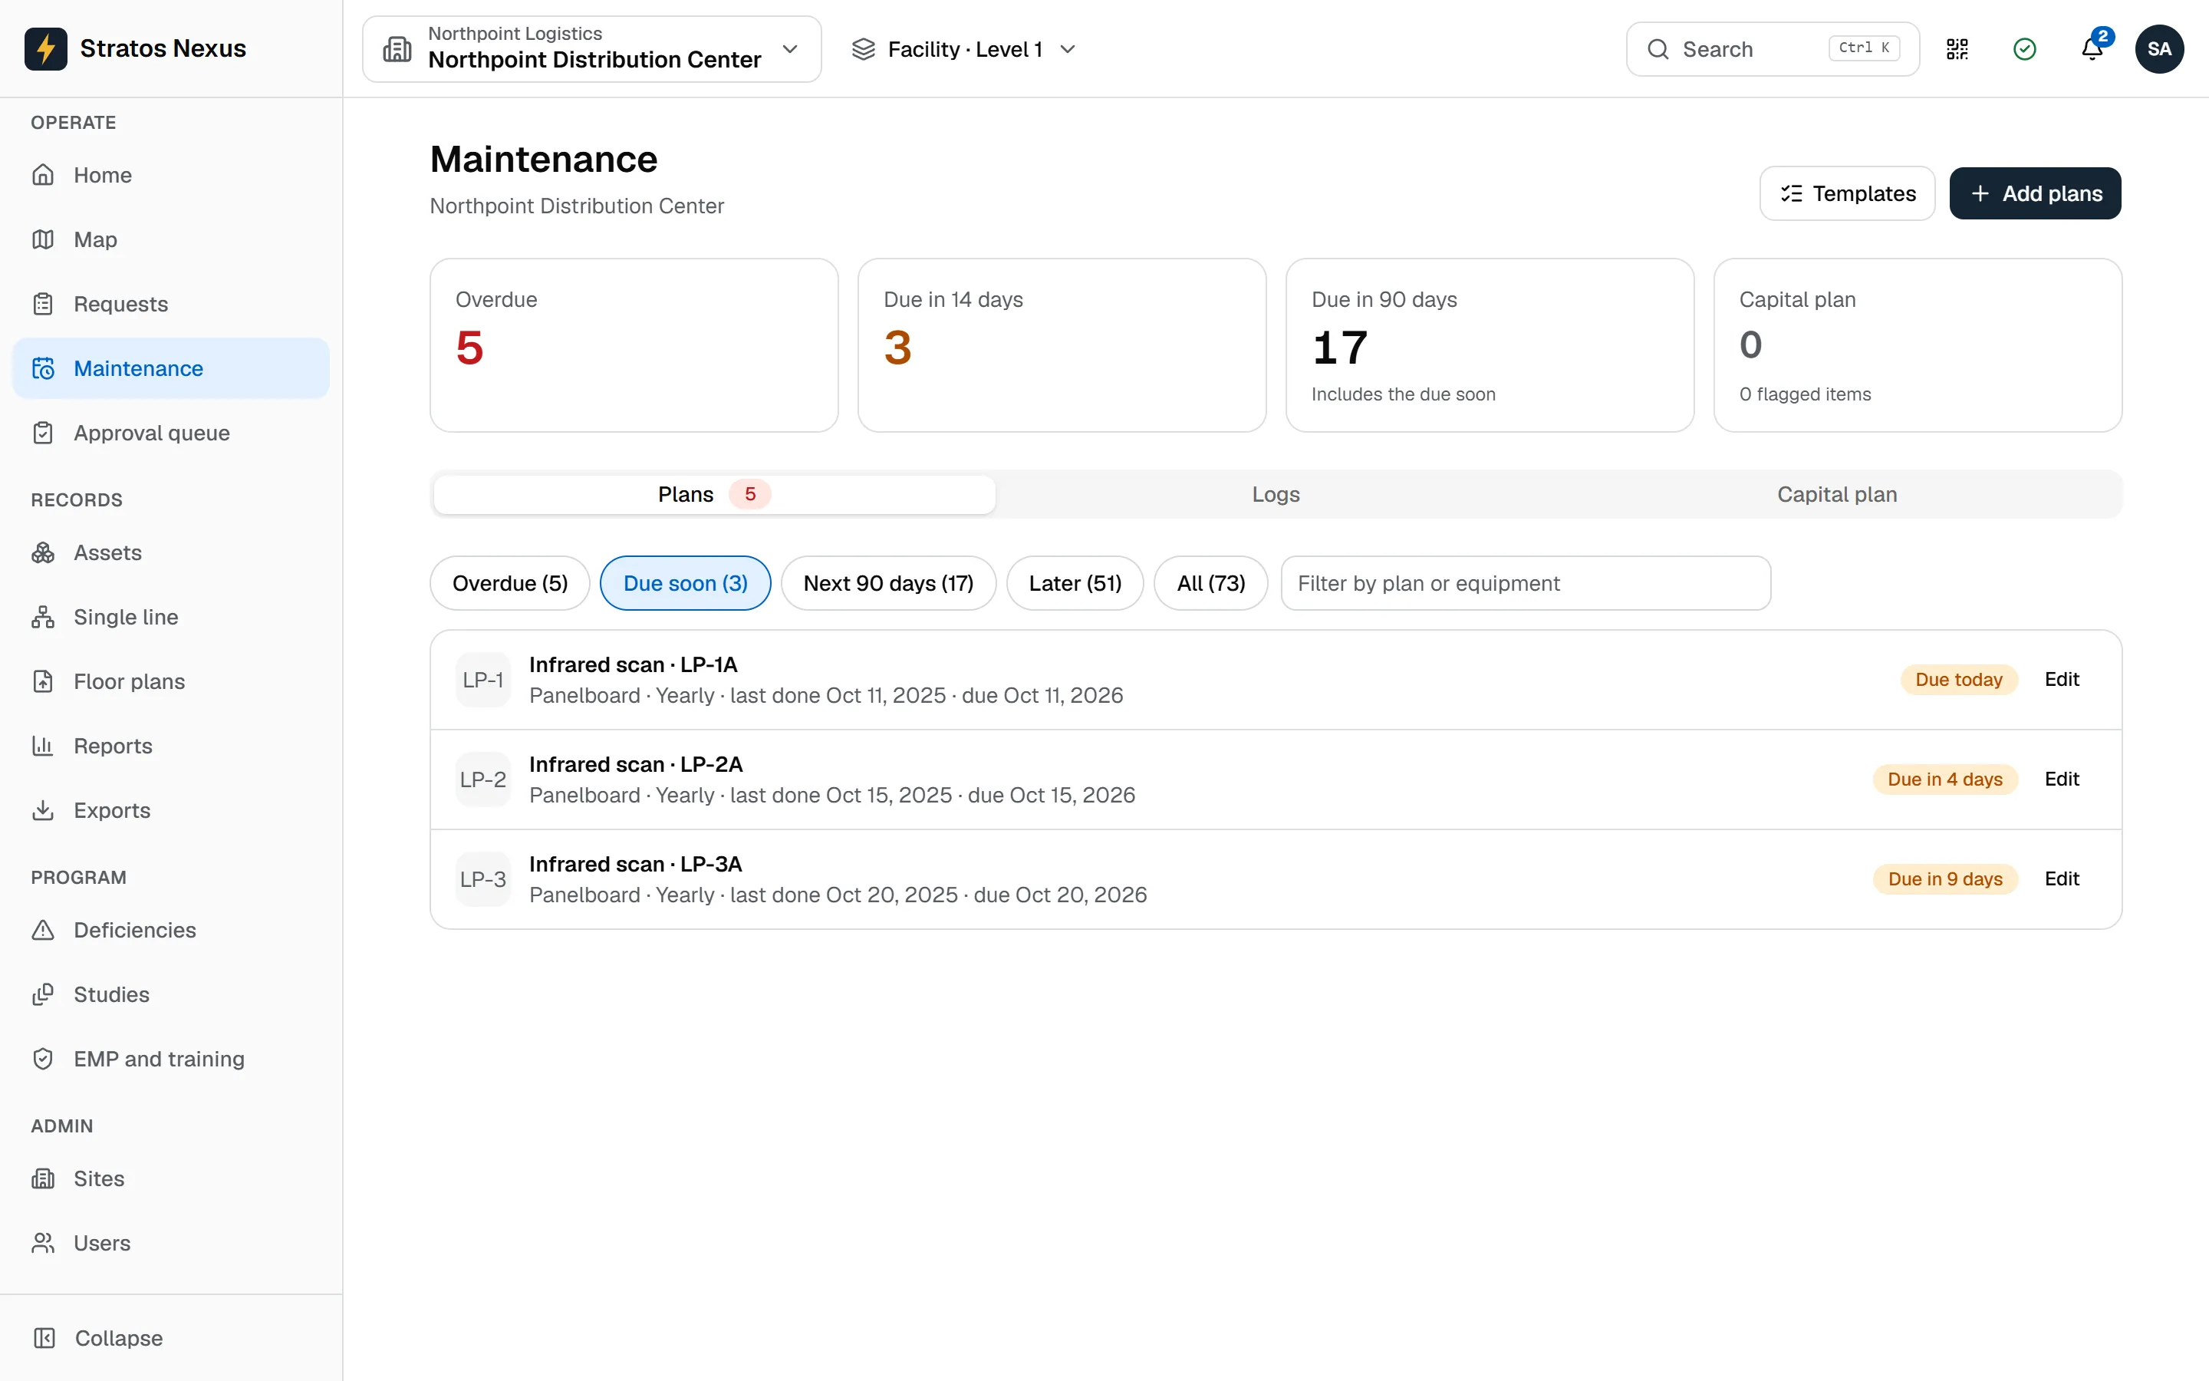The height and width of the screenshot is (1381, 2209).
Task: Select the Overdue (5) filter chip
Action: [x=510, y=584]
